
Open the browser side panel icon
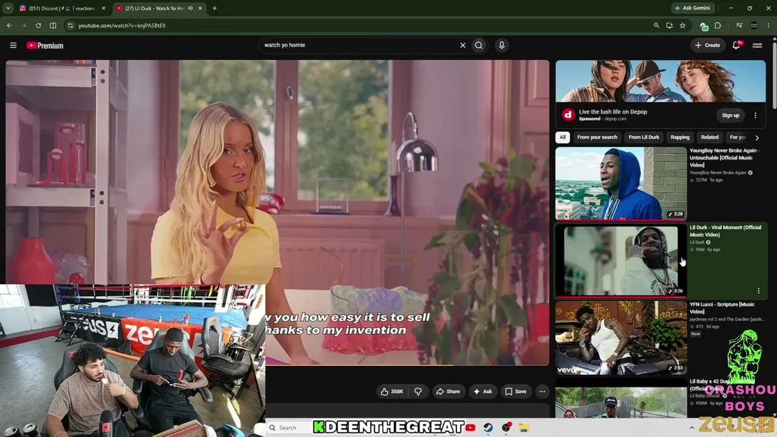tap(53, 25)
